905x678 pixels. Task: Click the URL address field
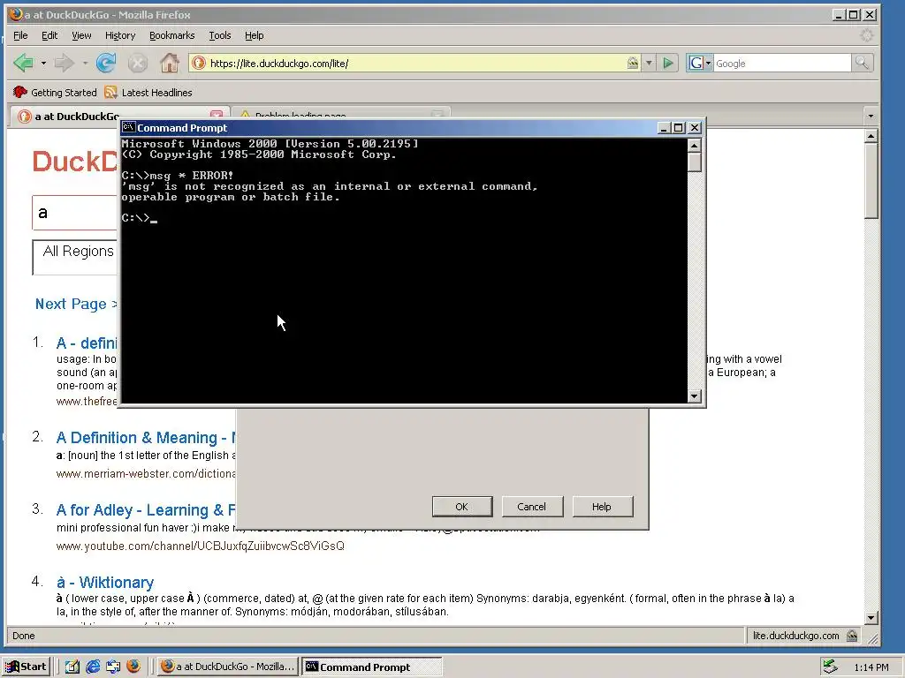(415, 64)
